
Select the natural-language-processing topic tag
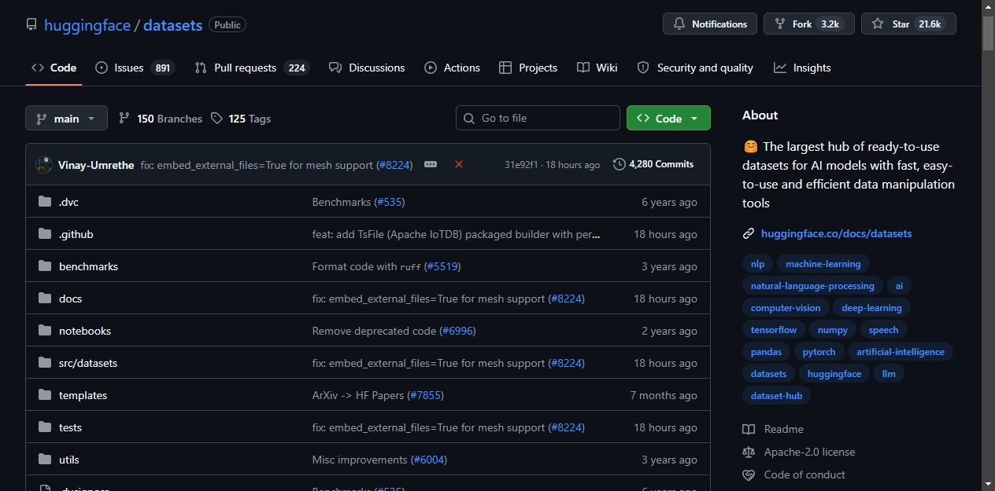click(x=812, y=286)
